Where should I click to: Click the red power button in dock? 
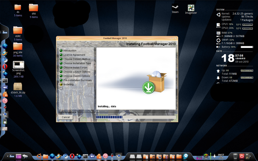242,156
